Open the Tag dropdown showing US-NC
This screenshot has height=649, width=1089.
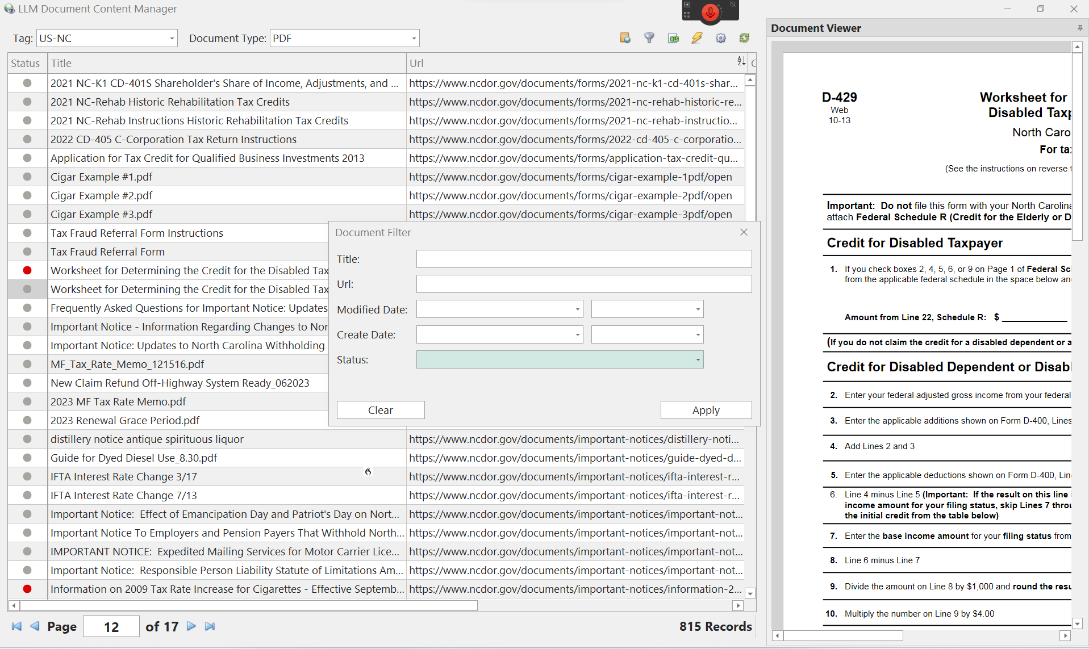[x=172, y=38]
